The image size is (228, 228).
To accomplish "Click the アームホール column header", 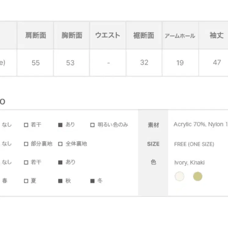I will tap(180, 36).
